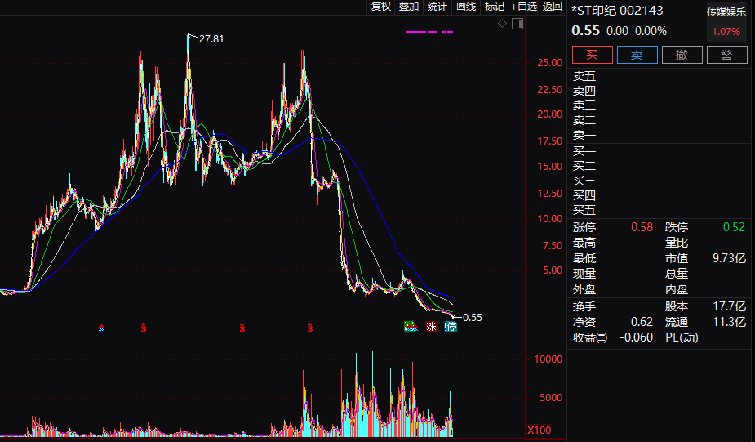Click the teal 停 event marker
Viewport: 755px width, 442px height.
pos(451,327)
